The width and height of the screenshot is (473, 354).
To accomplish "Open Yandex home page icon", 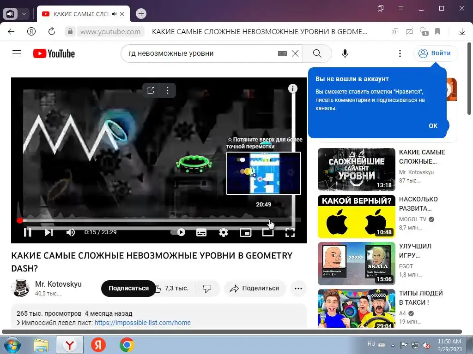I will coord(31,31).
